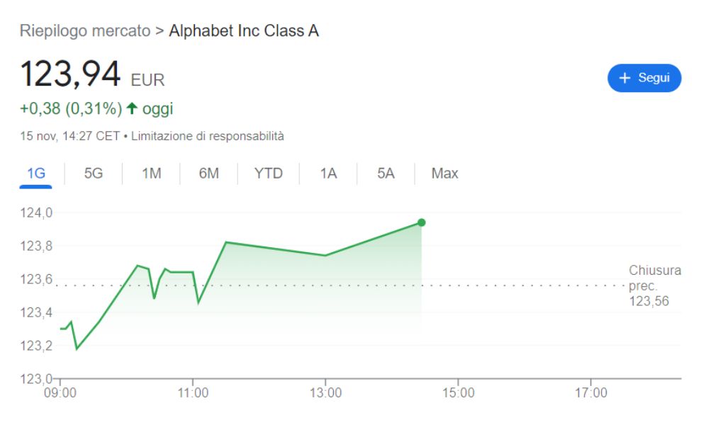
Task: Open the 6M time range tab
Action: [x=209, y=174]
